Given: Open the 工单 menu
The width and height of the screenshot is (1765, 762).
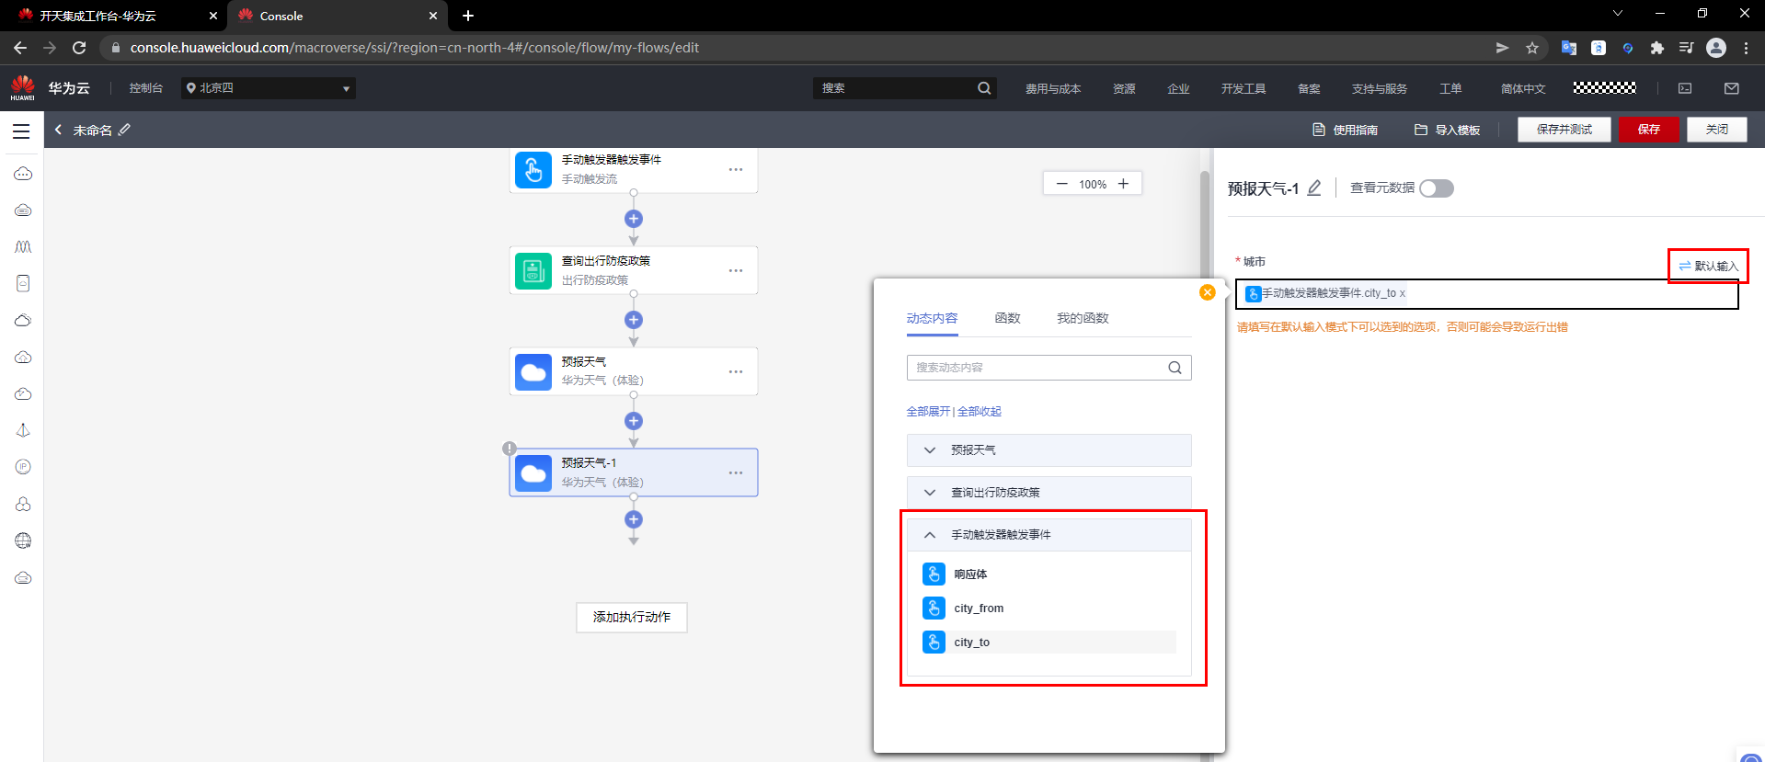Looking at the screenshot, I should coord(1450,88).
